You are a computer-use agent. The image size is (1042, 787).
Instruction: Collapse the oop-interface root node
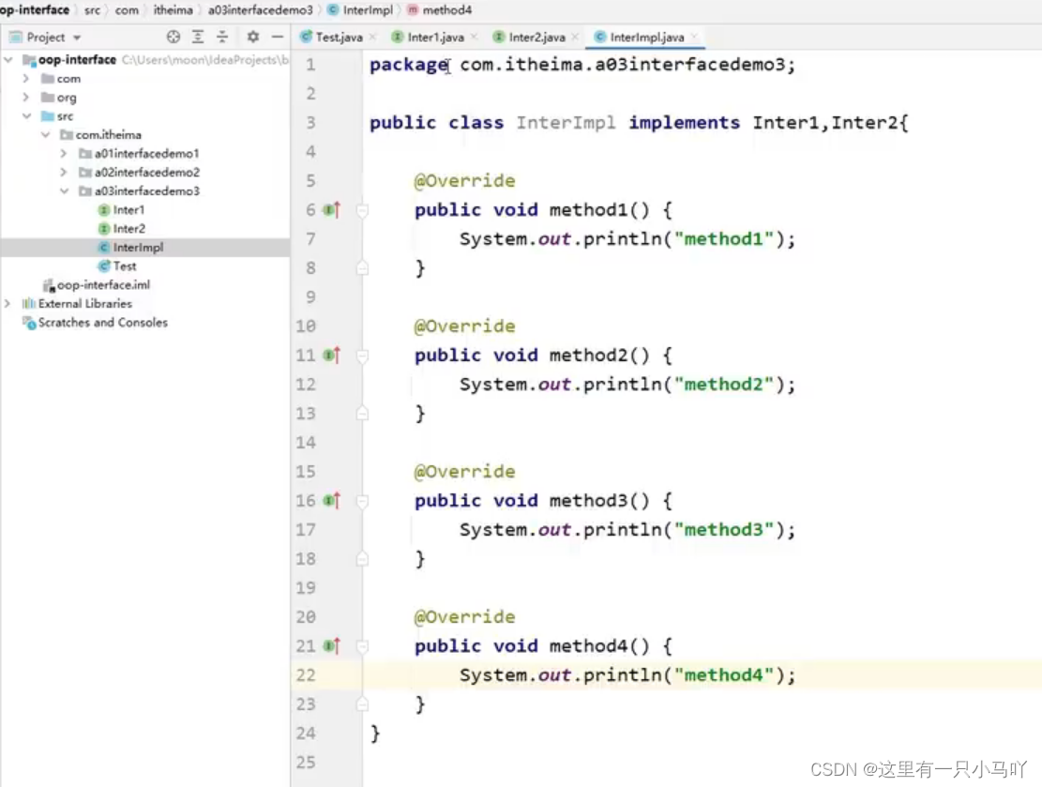coord(8,60)
